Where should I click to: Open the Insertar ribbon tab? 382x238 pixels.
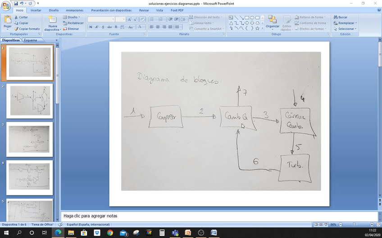click(36, 10)
